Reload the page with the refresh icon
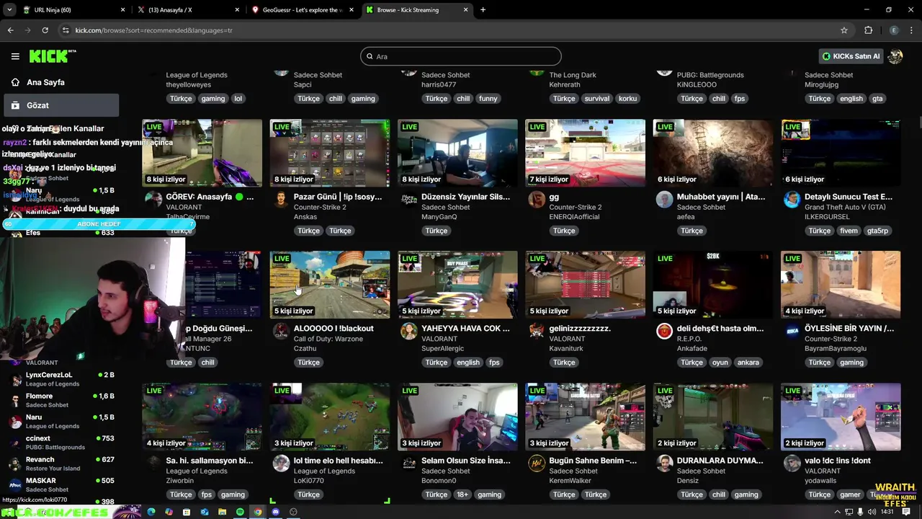This screenshot has width=922, height=519. click(45, 30)
